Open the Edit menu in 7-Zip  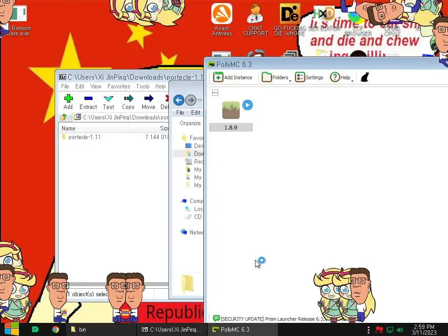click(x=80, y=86)
